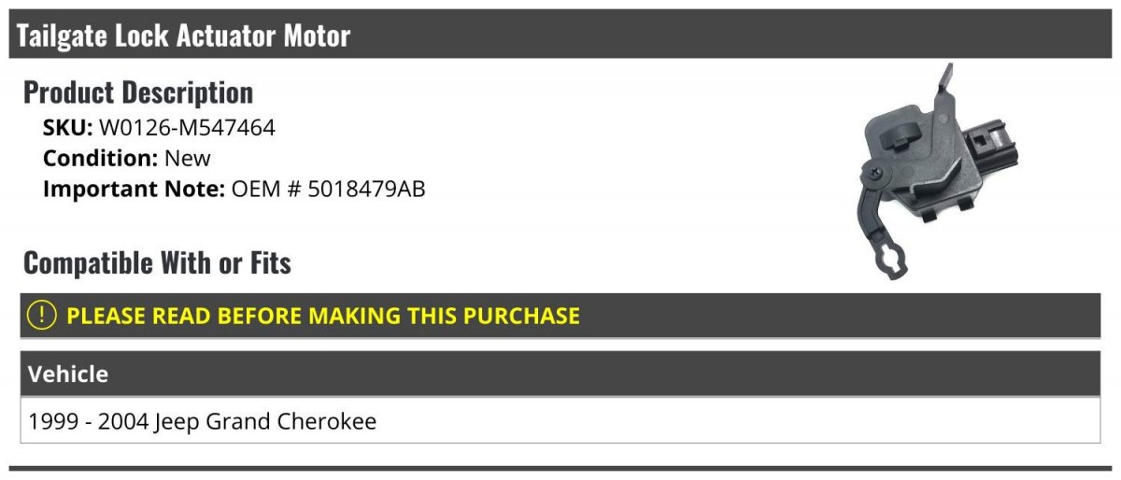
Task: Open the tailgate actuator product image
Action: click(935, 174)
